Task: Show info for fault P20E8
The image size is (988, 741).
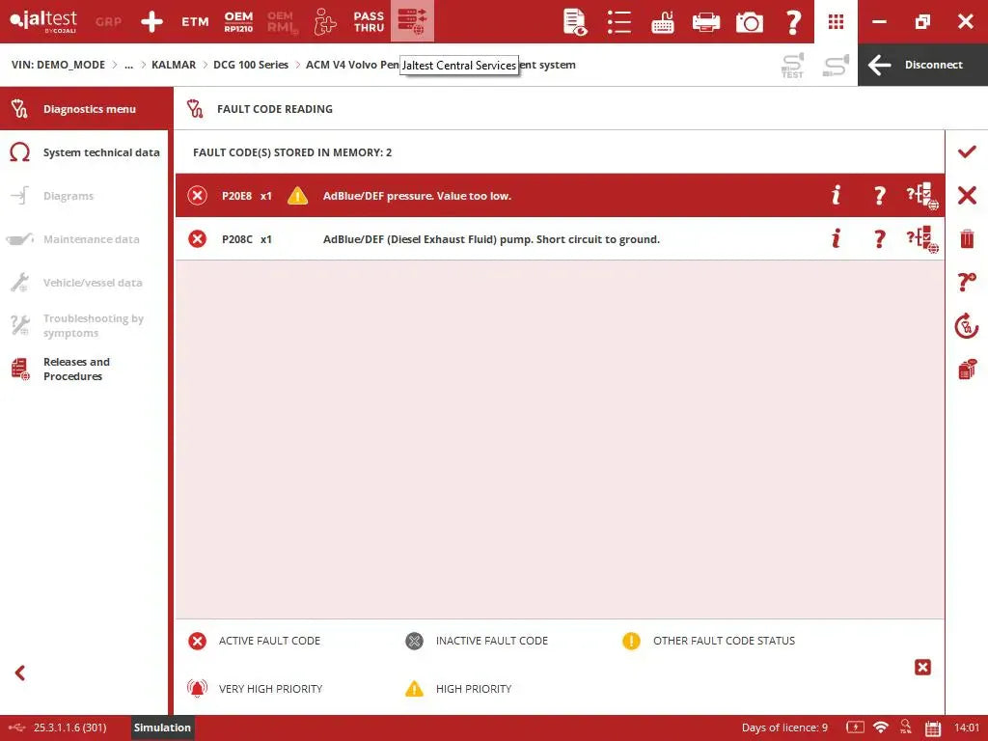Action: [836, 196]
